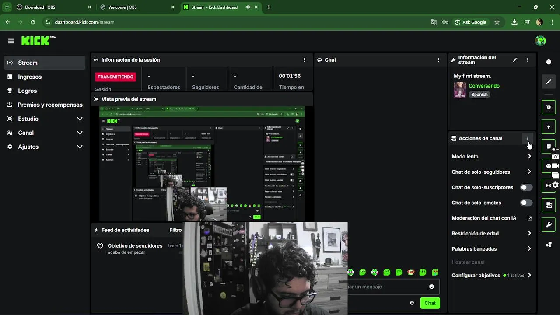
Task: Open a new browser tab
Action: [x=269, y=7]
